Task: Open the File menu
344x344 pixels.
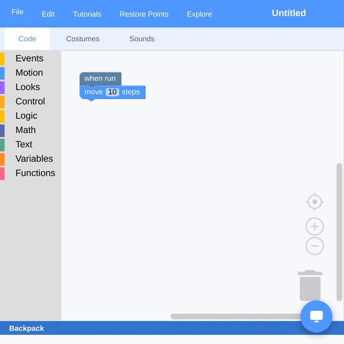Action: coord(17,12)
